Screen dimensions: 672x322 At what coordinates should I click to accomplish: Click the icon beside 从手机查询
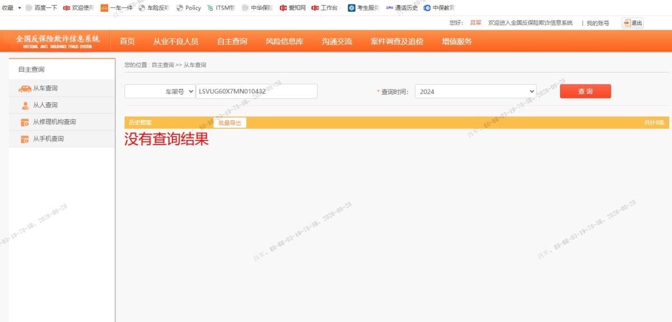pos(25,139)
